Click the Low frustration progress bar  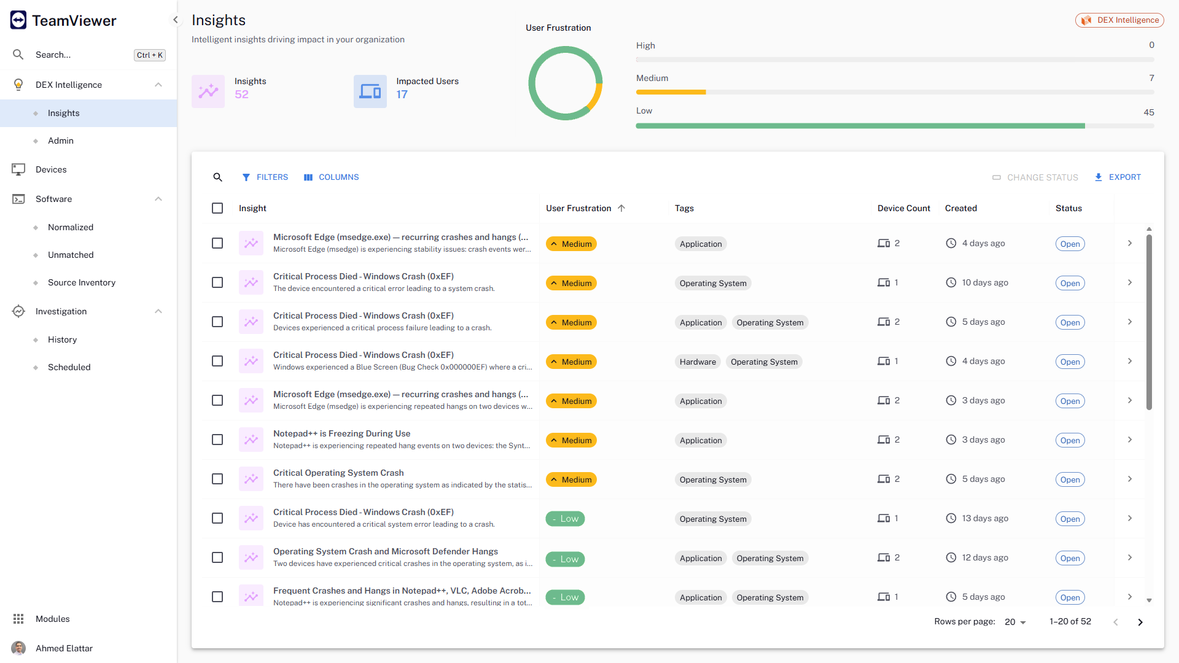tap(895, 125)
